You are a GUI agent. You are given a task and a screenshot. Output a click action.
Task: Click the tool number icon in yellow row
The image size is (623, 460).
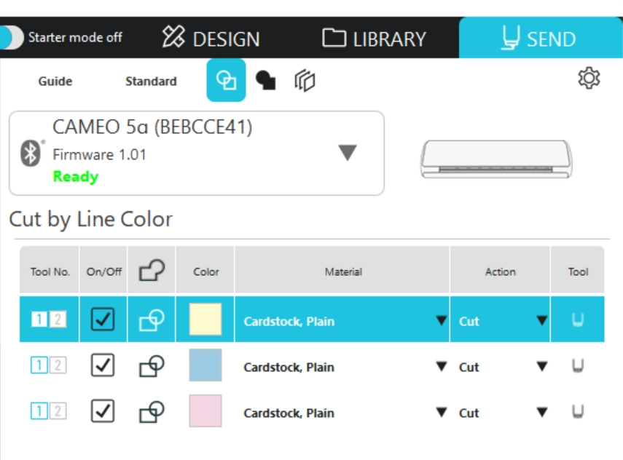48,320
